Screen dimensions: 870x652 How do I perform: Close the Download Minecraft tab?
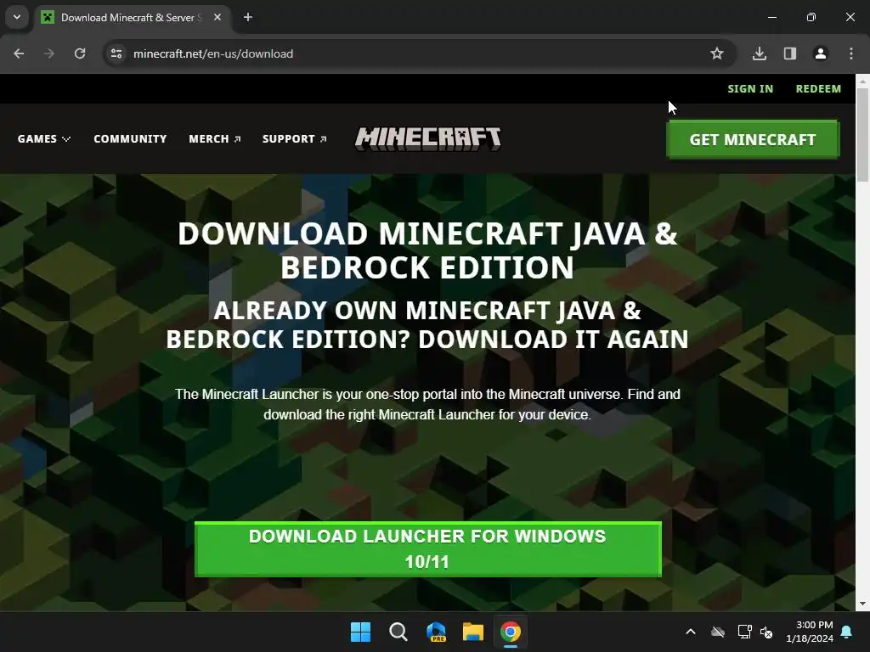[x=217, y=17]
